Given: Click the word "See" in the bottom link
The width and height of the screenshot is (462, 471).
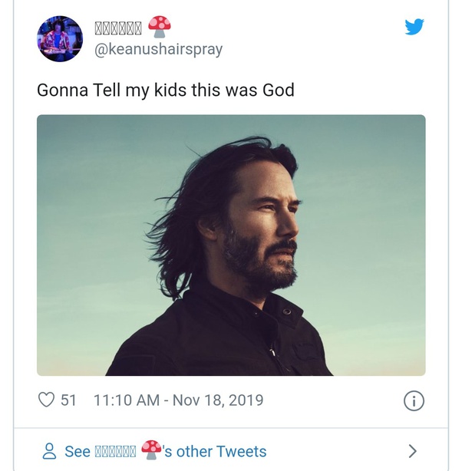Looking at the screenshot, I should (x=78, y=451).
